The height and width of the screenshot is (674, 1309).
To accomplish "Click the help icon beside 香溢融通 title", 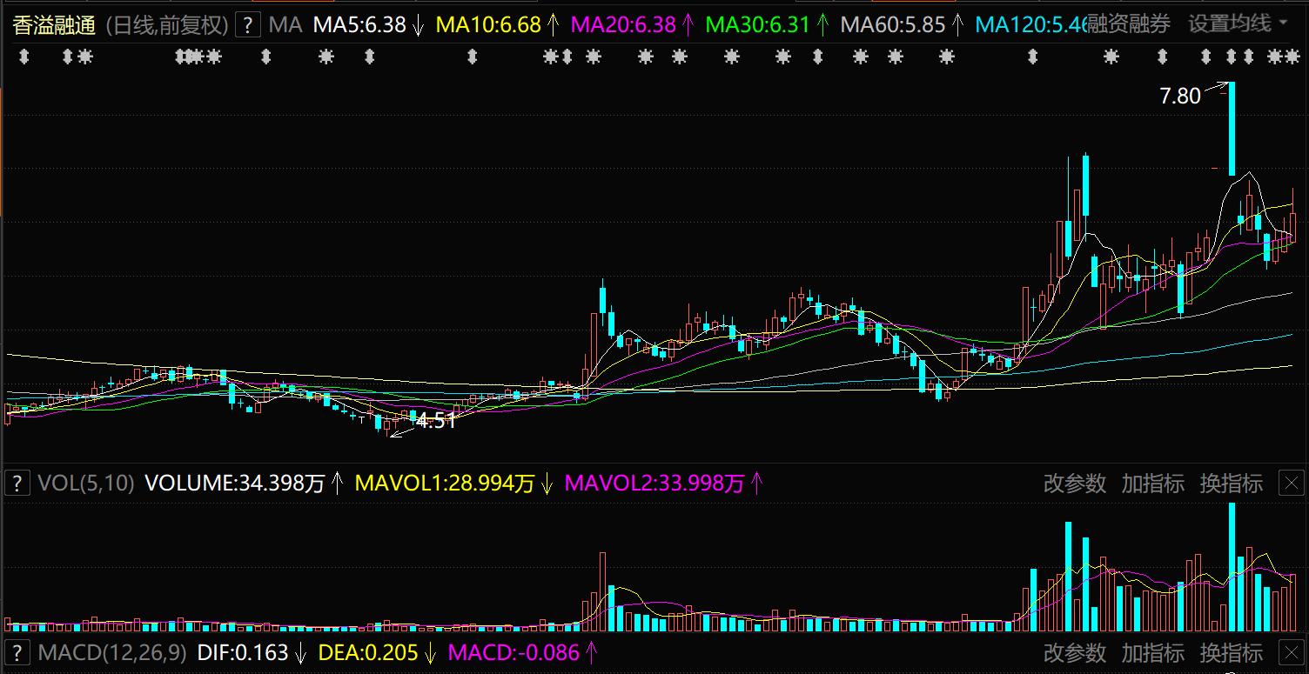I will (249, 24).
